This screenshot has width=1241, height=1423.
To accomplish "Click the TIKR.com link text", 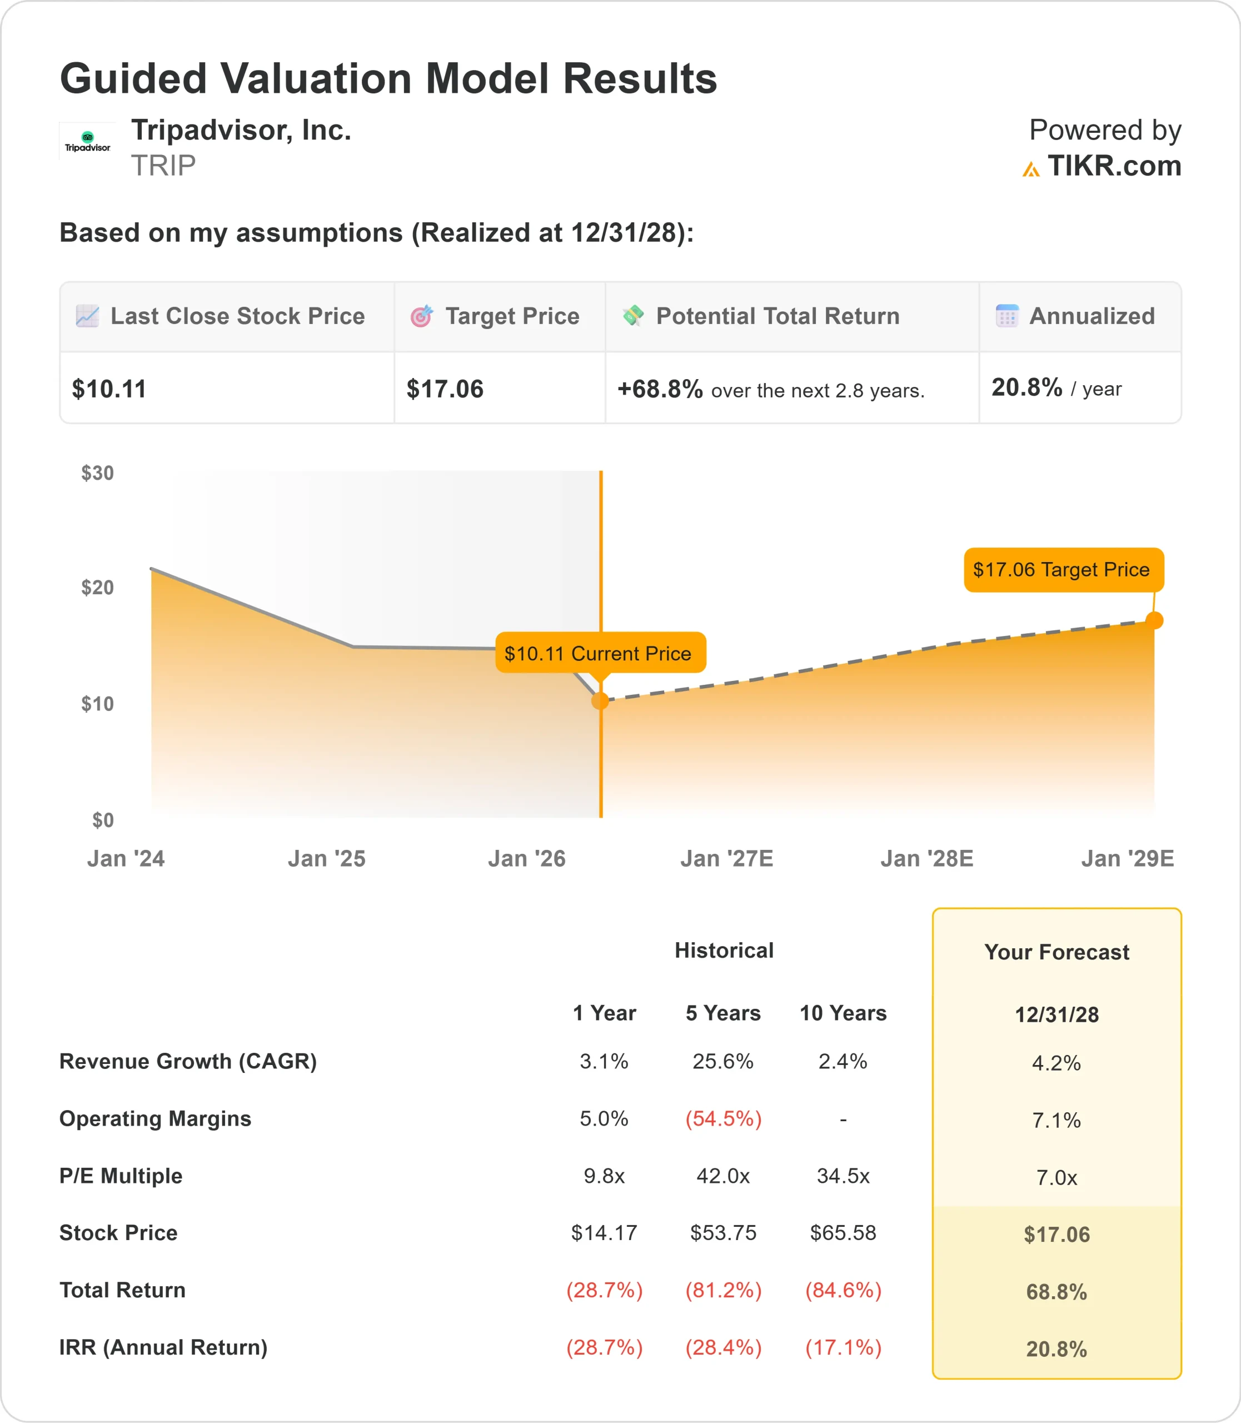I will [x=1114, y=166].
